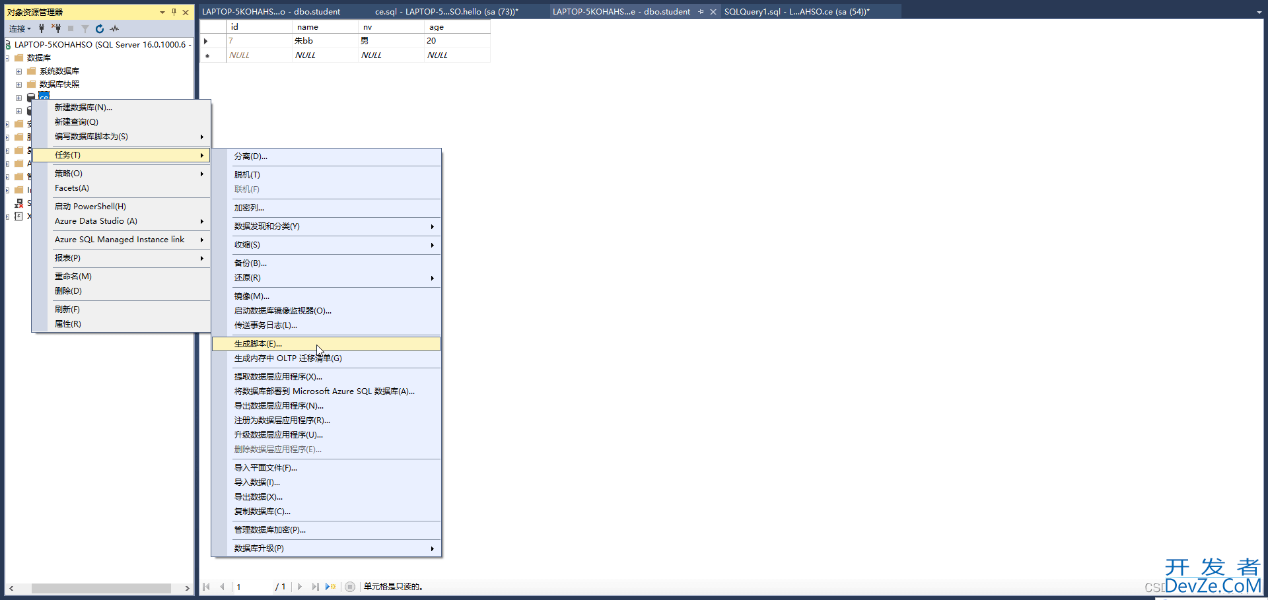Viewport: 1268px width, 600px height.
Task: Click 分离(D)... in tasks submenu
Action: tap(326, 156)
